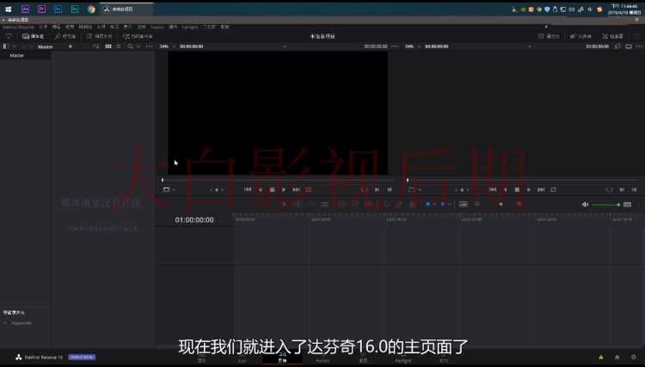Viewport: 645px width, 367px height.
Task: Stop playback in source viewer
Action: tap(272, 190)
